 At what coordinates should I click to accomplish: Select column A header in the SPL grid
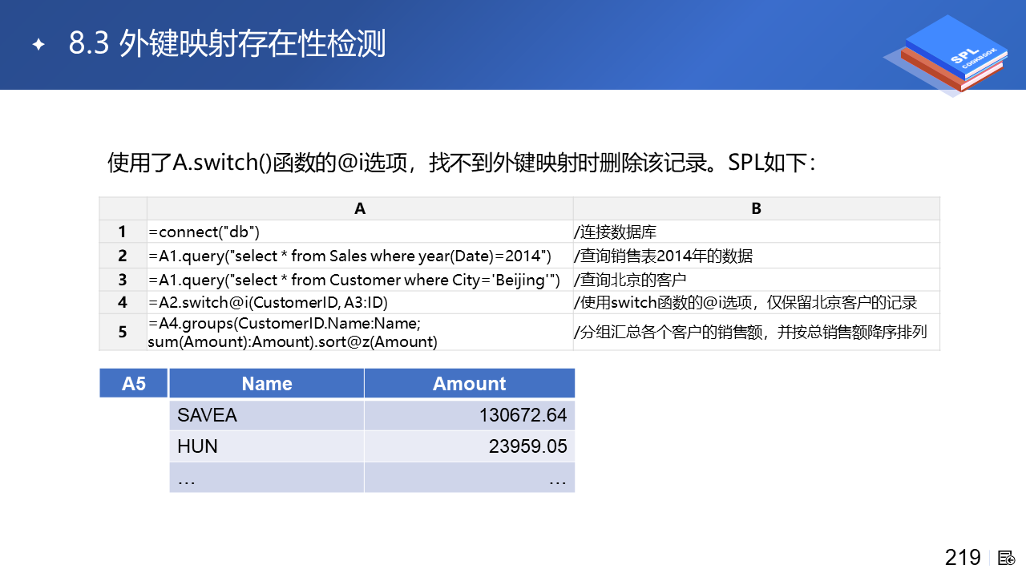pos(360,208)
